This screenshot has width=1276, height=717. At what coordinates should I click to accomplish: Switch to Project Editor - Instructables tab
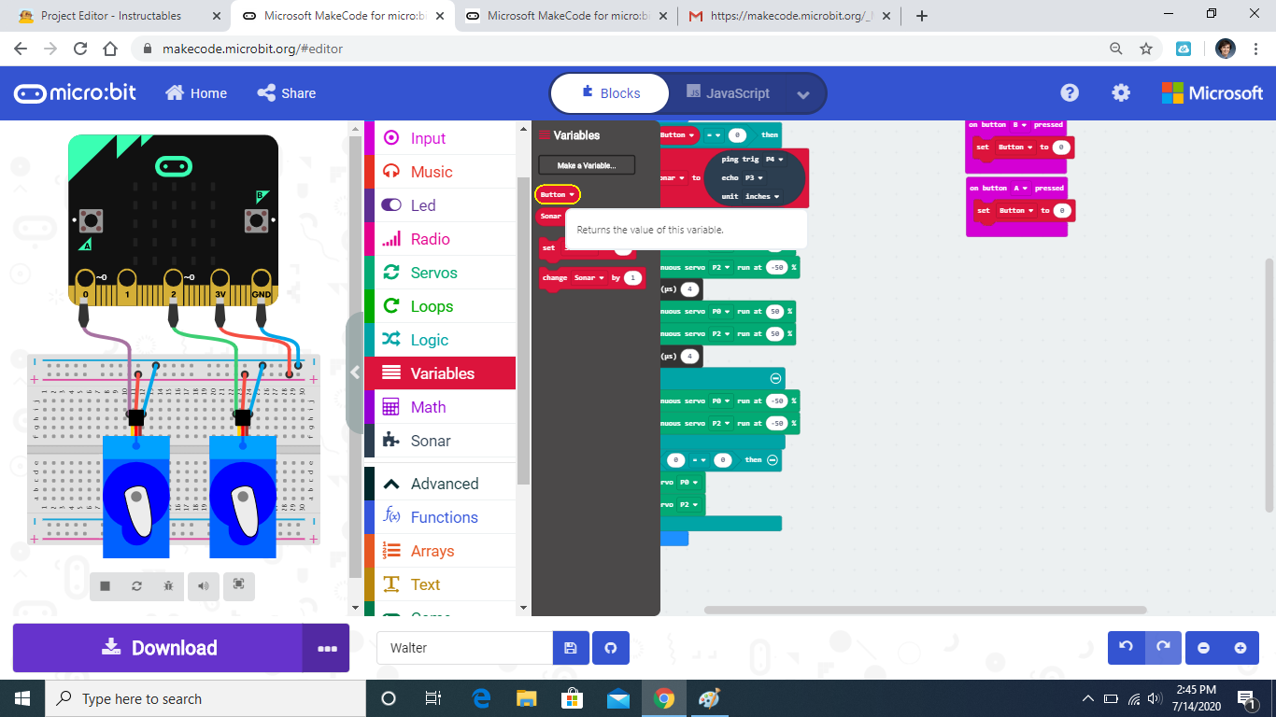click(116, 16)
